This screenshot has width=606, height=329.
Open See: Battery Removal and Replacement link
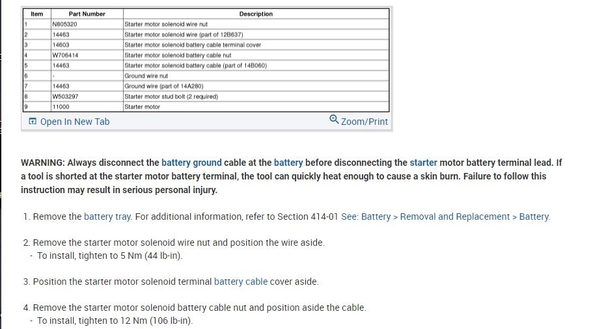click(x=445, y=217)
